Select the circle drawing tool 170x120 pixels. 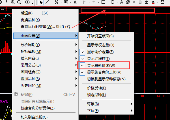(x=113, y=2)
